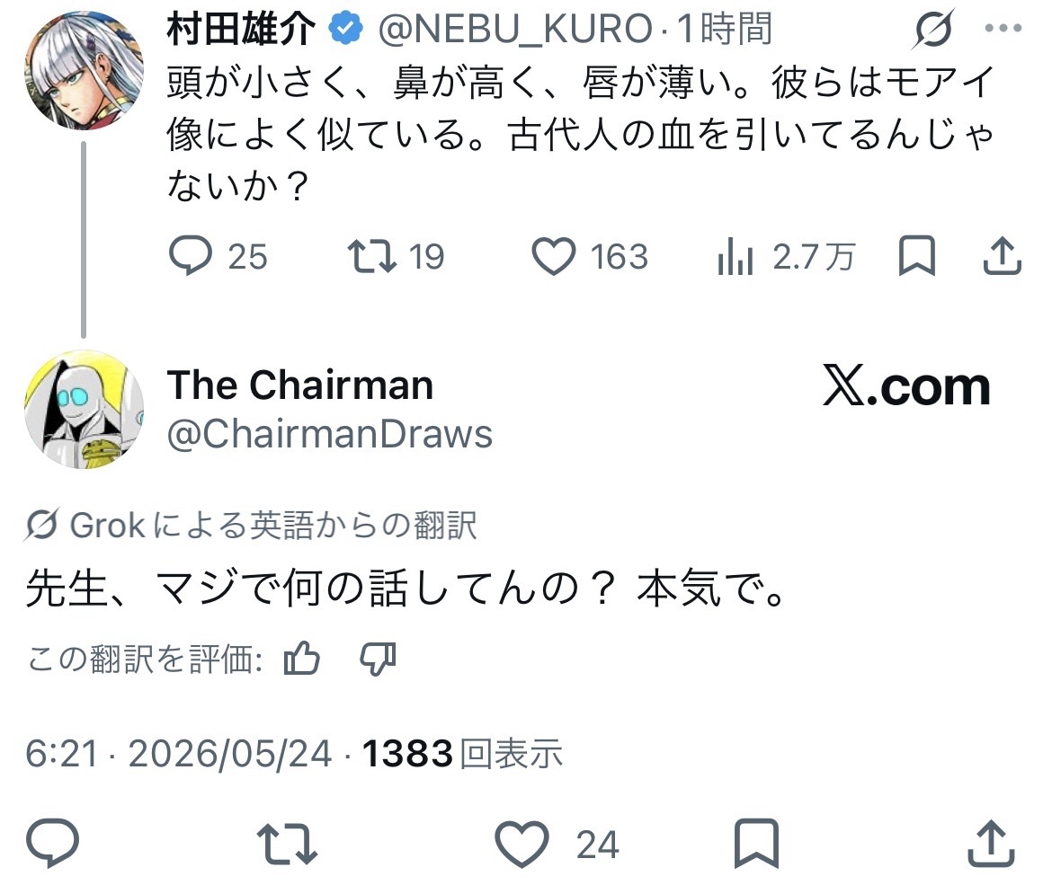The width and height of the screenshot is (1052, 894).
Task: Share the top tweet by 村田雄介
Action: (x=1003, y=255)
